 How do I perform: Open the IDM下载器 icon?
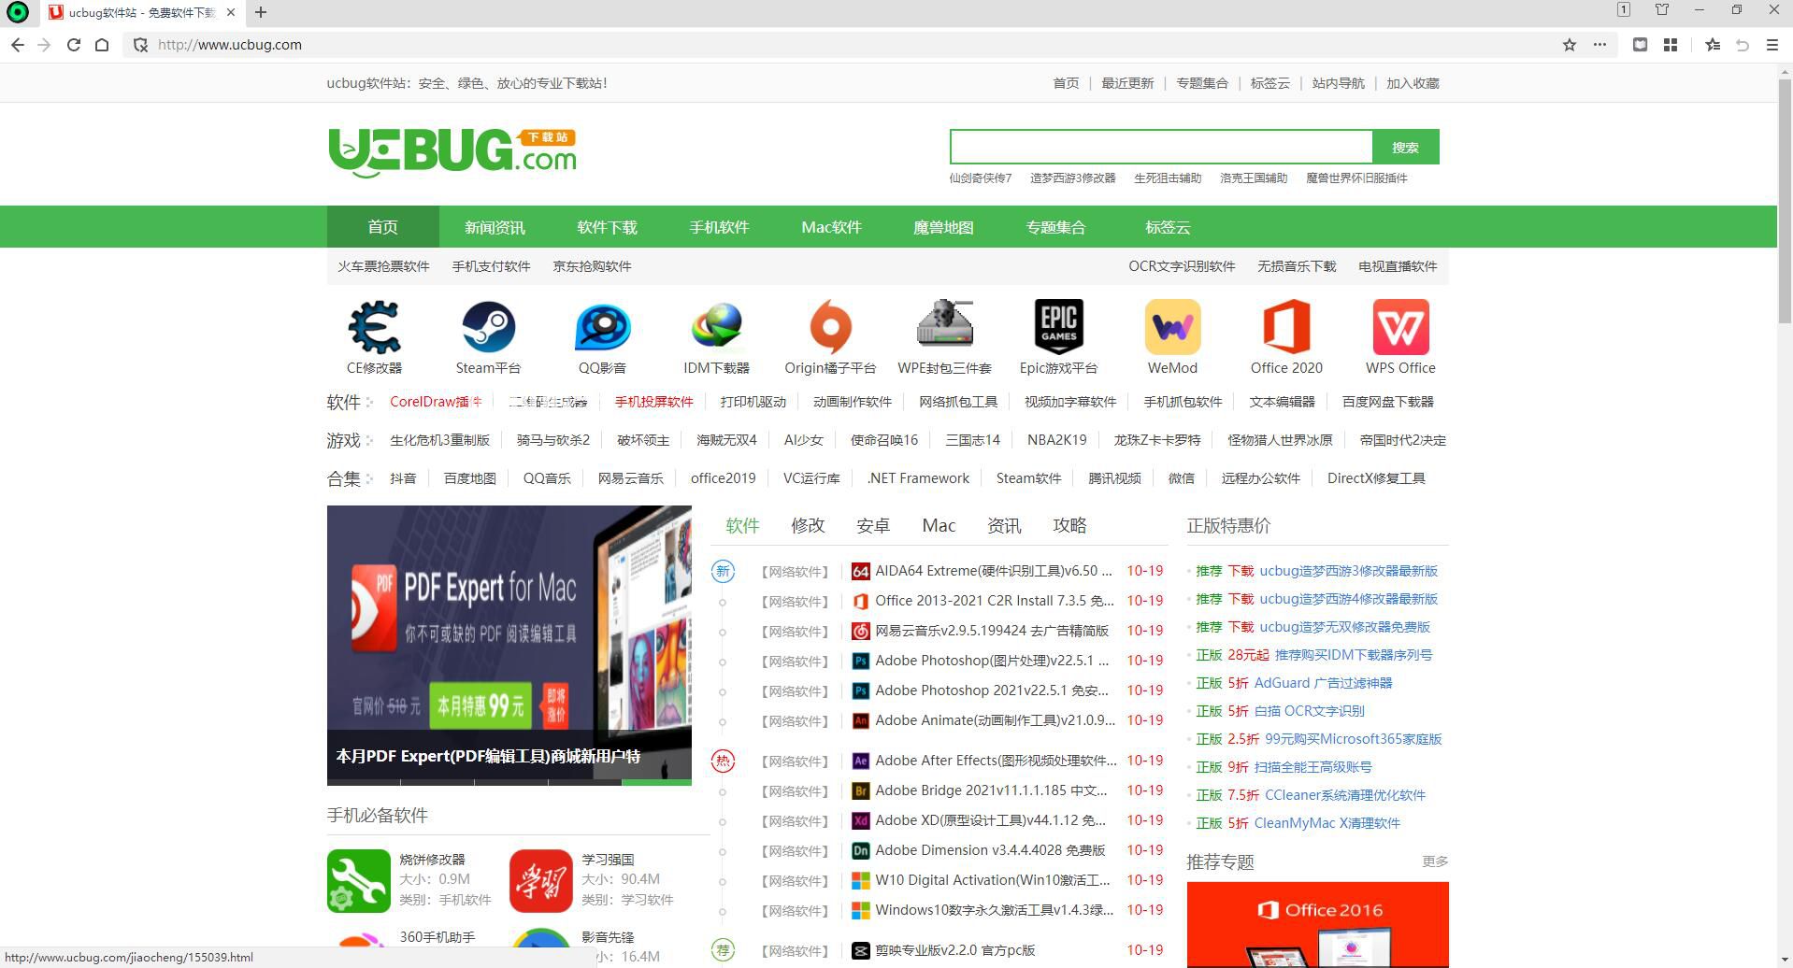716,327
